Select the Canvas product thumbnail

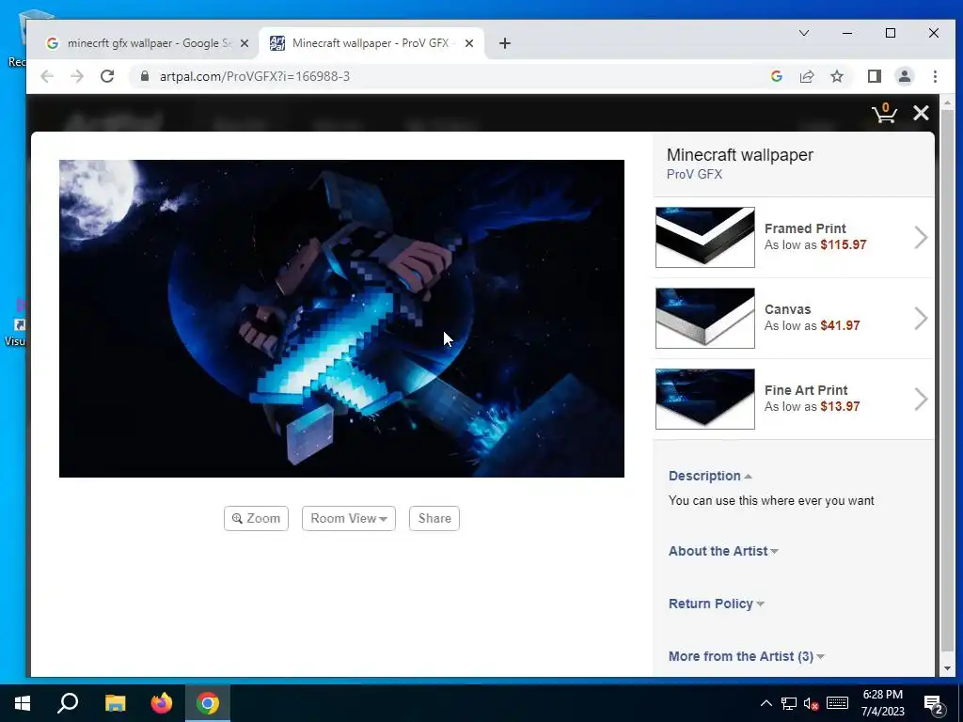tap(705, 318)
